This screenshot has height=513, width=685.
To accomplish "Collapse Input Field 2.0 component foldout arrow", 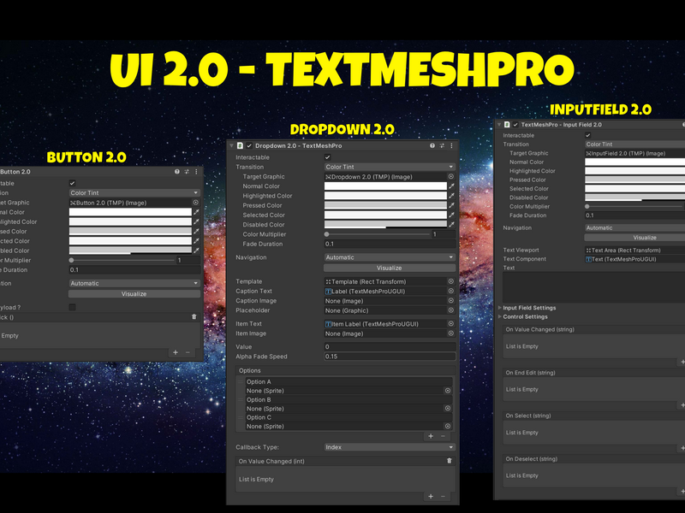I will 499,125.
